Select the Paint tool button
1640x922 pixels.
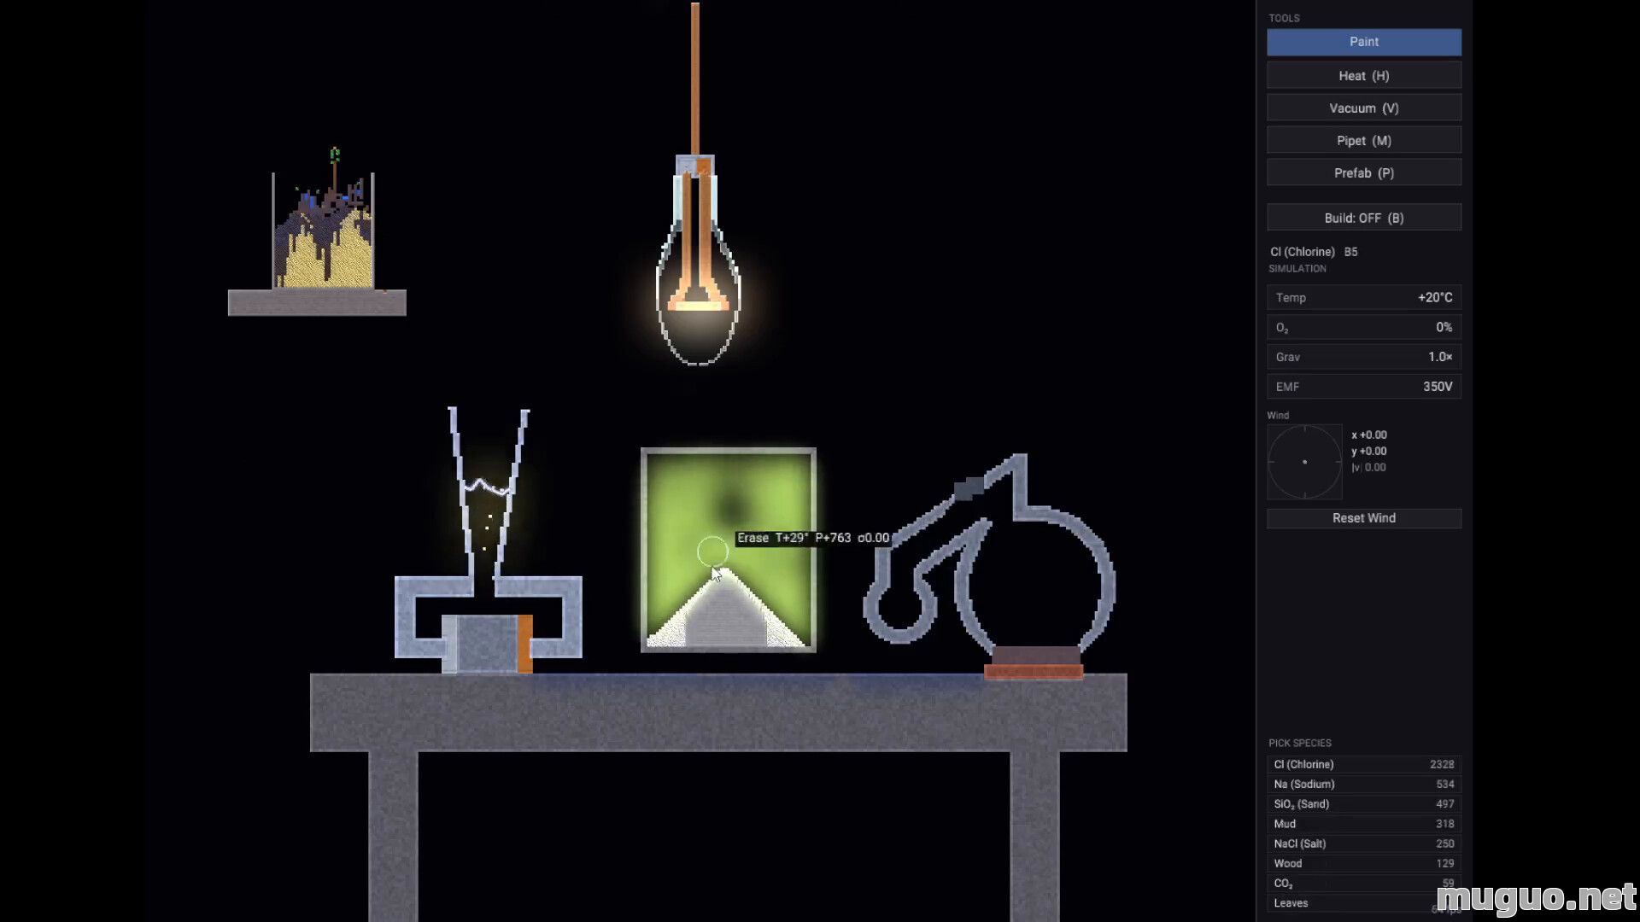(1363, 42)
